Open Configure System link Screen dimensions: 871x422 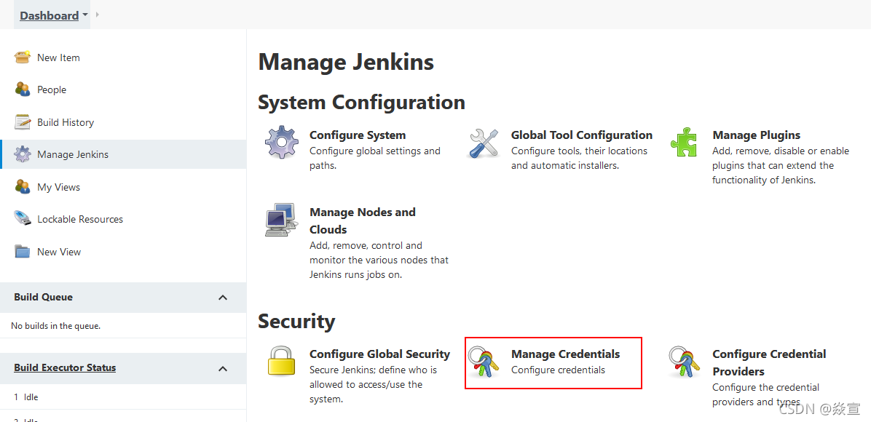[x=358, y=135]
